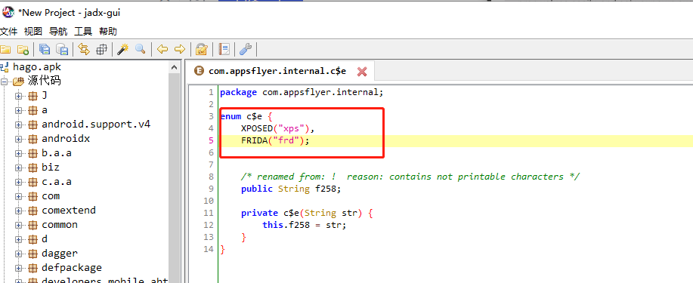Image resolution: width=693 pixels, height=283 pixels.
Task: Click the "frd" string literal
Action: 286,141
